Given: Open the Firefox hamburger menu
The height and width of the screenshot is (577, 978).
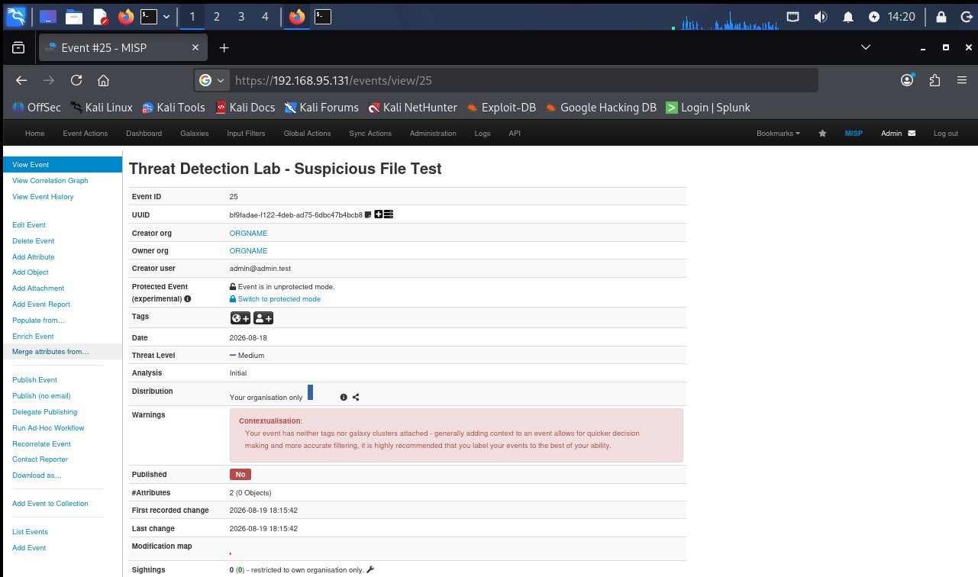Looking at the screenshot, I should (962, 80).
